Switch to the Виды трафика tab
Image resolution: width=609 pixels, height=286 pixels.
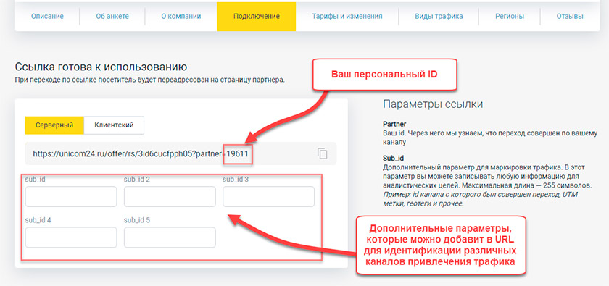(439, 17)
